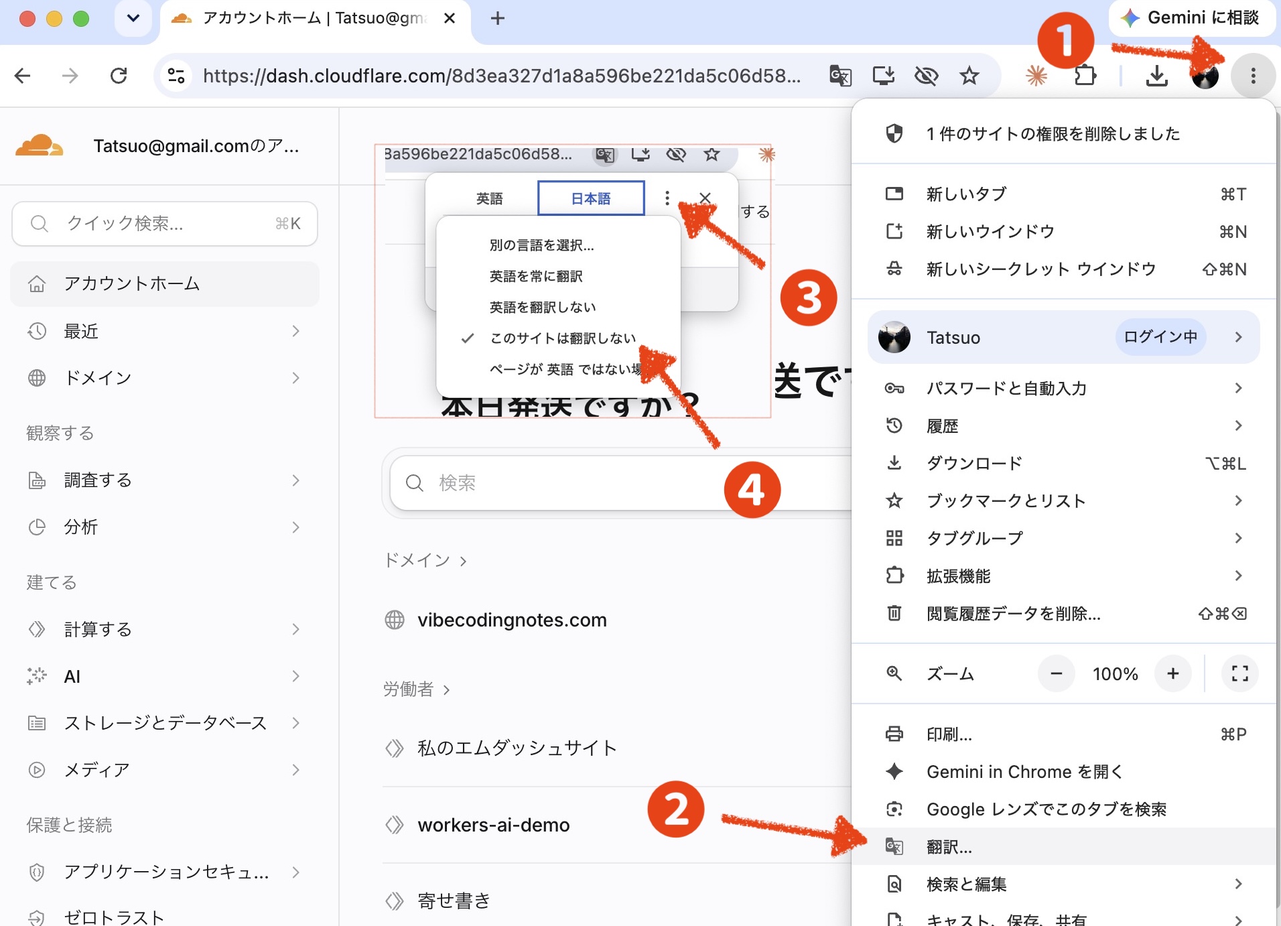Open the extensions puzzle icon

point(1085,76)
